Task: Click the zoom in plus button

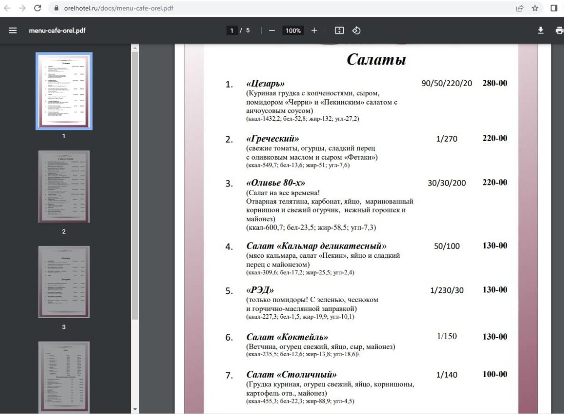Action: tap(314, 30)
